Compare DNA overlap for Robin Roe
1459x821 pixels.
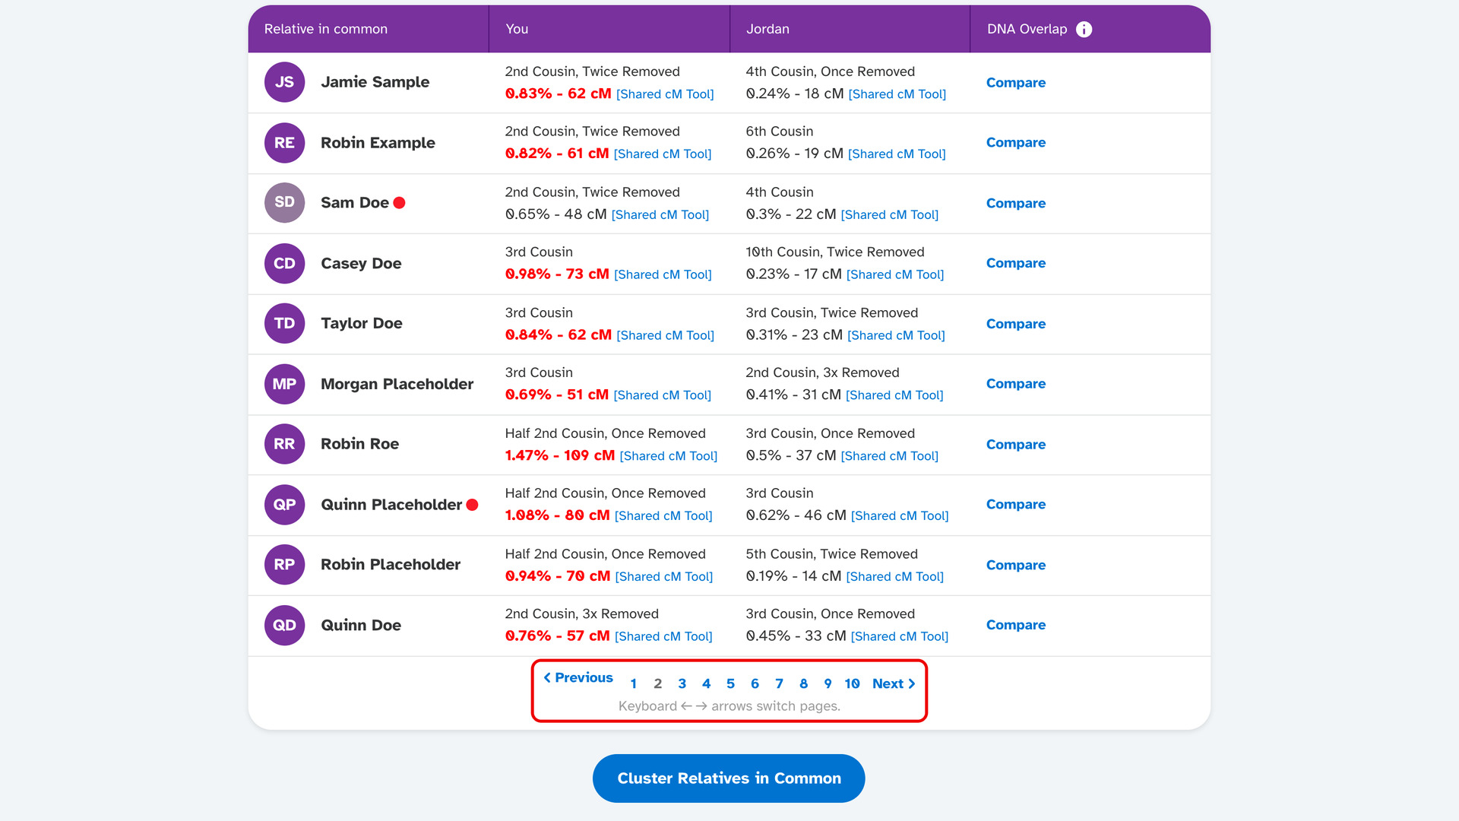1015,444
